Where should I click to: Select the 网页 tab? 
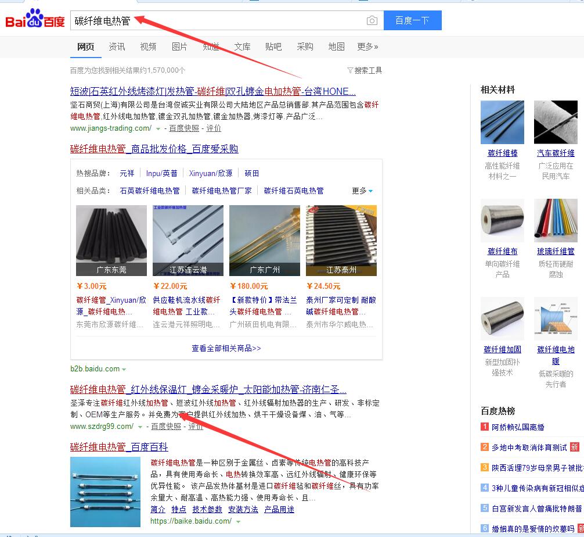pos(86,46)
